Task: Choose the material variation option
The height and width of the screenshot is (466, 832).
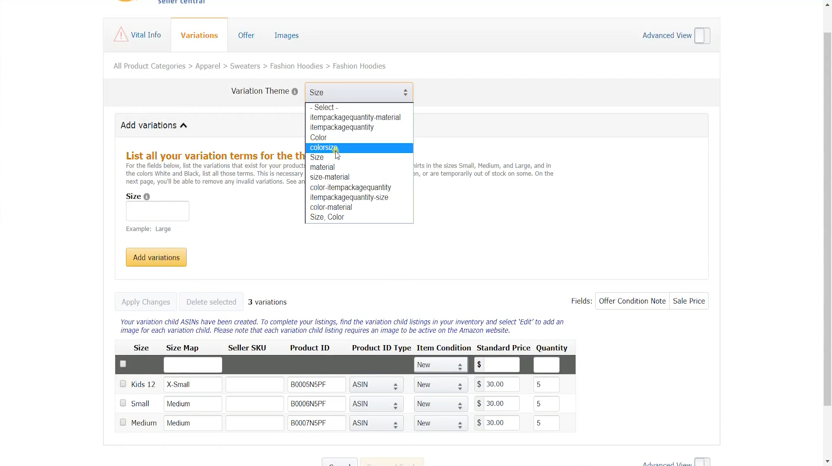Action: [359, 167]
